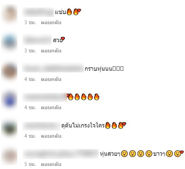The height and width of the screenshot is (169, 185).
Task: Click the blurred username before สวย
Action: (x=37, y=39)
